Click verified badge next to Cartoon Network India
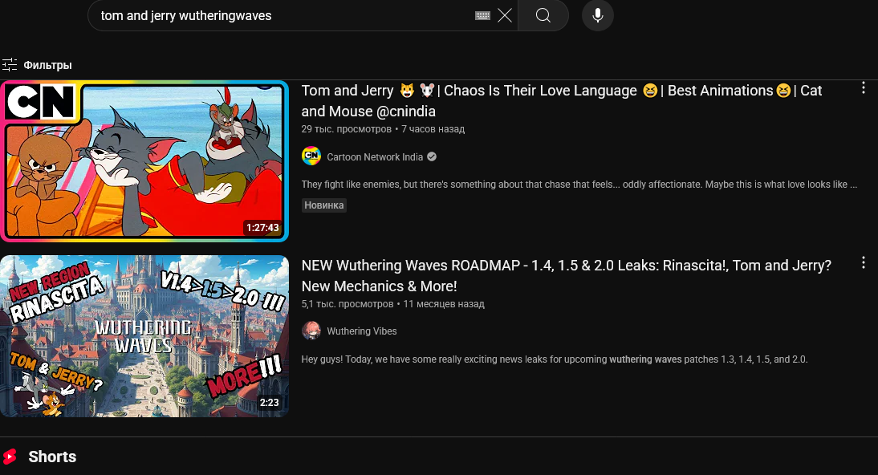Viewport: 878px width, 475px height. pyautogui.click(x=432, y=156)
